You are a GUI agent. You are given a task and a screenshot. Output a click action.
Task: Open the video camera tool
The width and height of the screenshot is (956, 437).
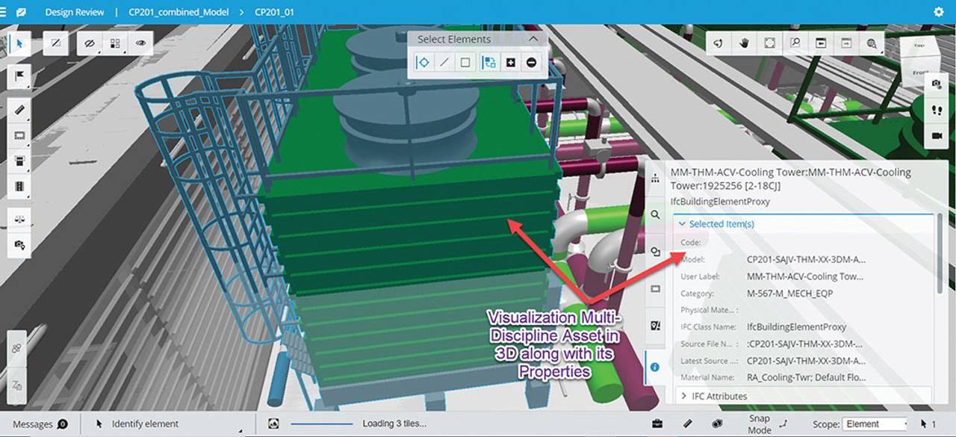coord(936,135)
